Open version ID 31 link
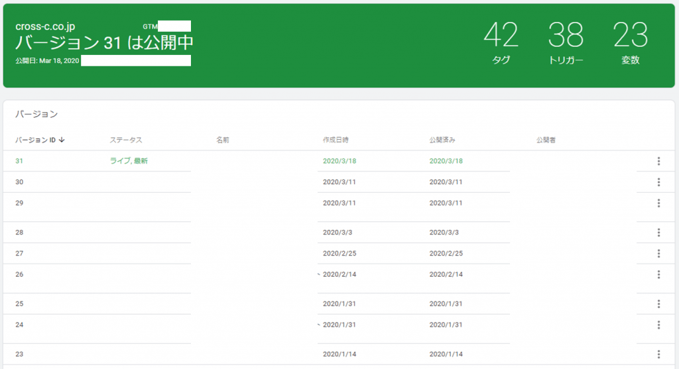This screenshot has width=679, height=369. [x=19, y=161]
